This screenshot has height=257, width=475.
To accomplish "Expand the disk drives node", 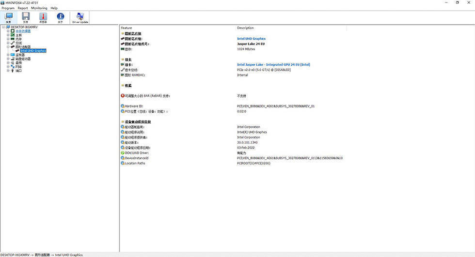I will (x=8, y=59).
